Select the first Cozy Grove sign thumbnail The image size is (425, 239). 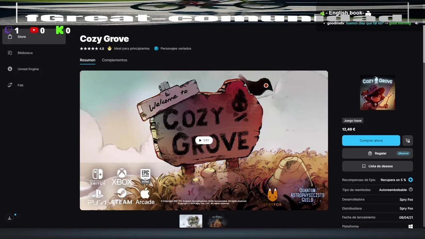point(191,221)
